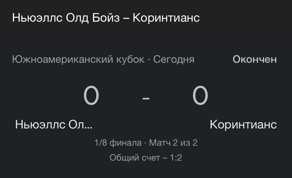The width and height of the screenshot is (292, 178).
Task: Open the truncated "Ньюэллс Ол..." team name
Action: coord(54,124)
